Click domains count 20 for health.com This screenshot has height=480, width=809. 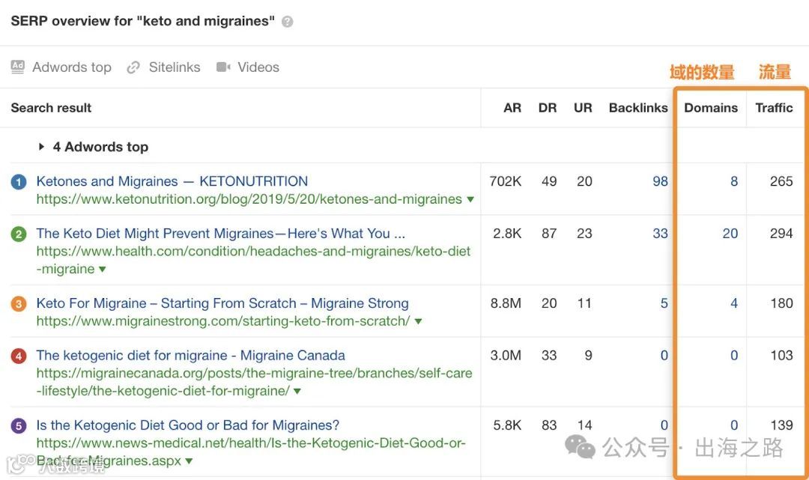(x=730, y=234)
